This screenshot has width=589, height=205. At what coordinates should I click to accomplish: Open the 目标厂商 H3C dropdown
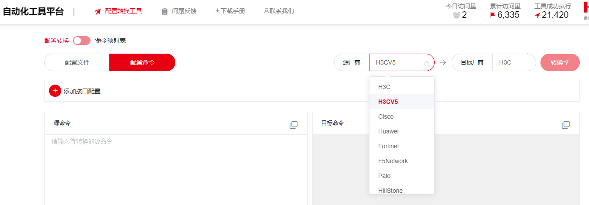pos(514,62)
